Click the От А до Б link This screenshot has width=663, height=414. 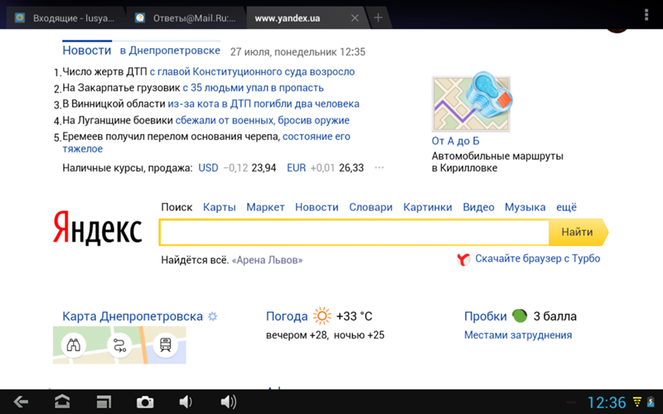coord(455,141)
